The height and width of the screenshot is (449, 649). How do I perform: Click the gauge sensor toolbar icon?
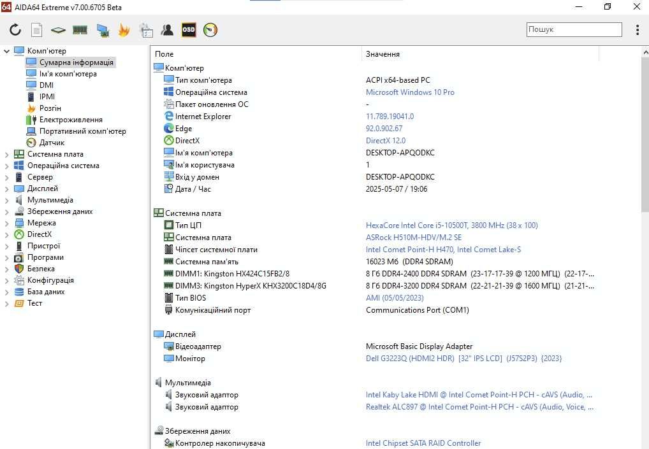coord(210,30)
